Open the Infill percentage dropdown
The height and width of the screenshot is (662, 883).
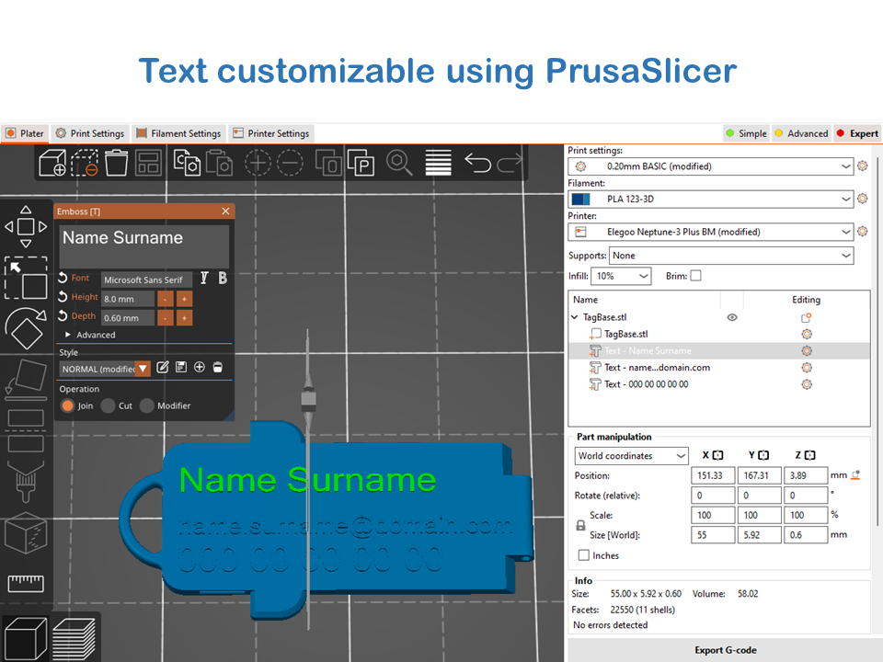click(622, 276)
